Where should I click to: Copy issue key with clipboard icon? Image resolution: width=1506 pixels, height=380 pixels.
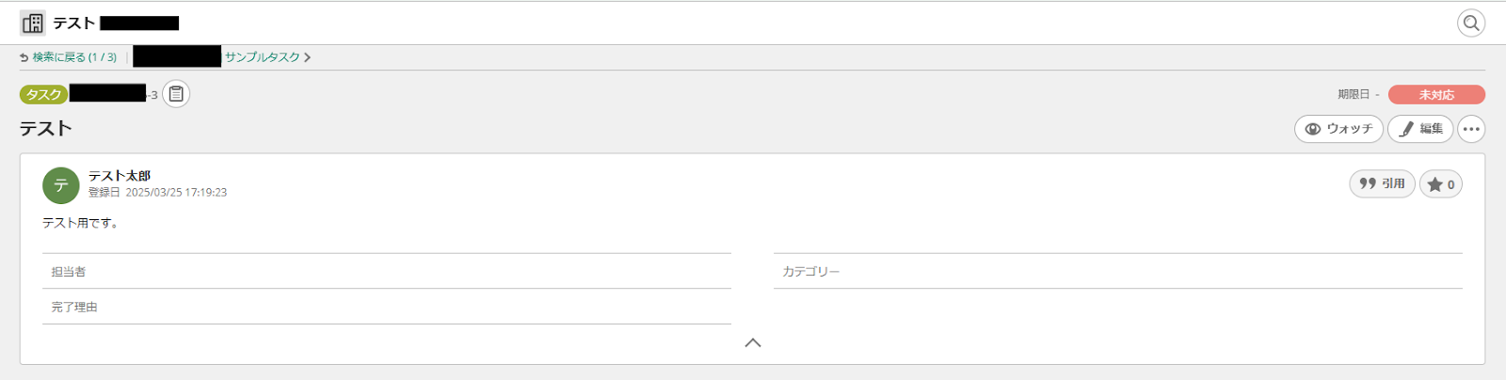[176, 94]
